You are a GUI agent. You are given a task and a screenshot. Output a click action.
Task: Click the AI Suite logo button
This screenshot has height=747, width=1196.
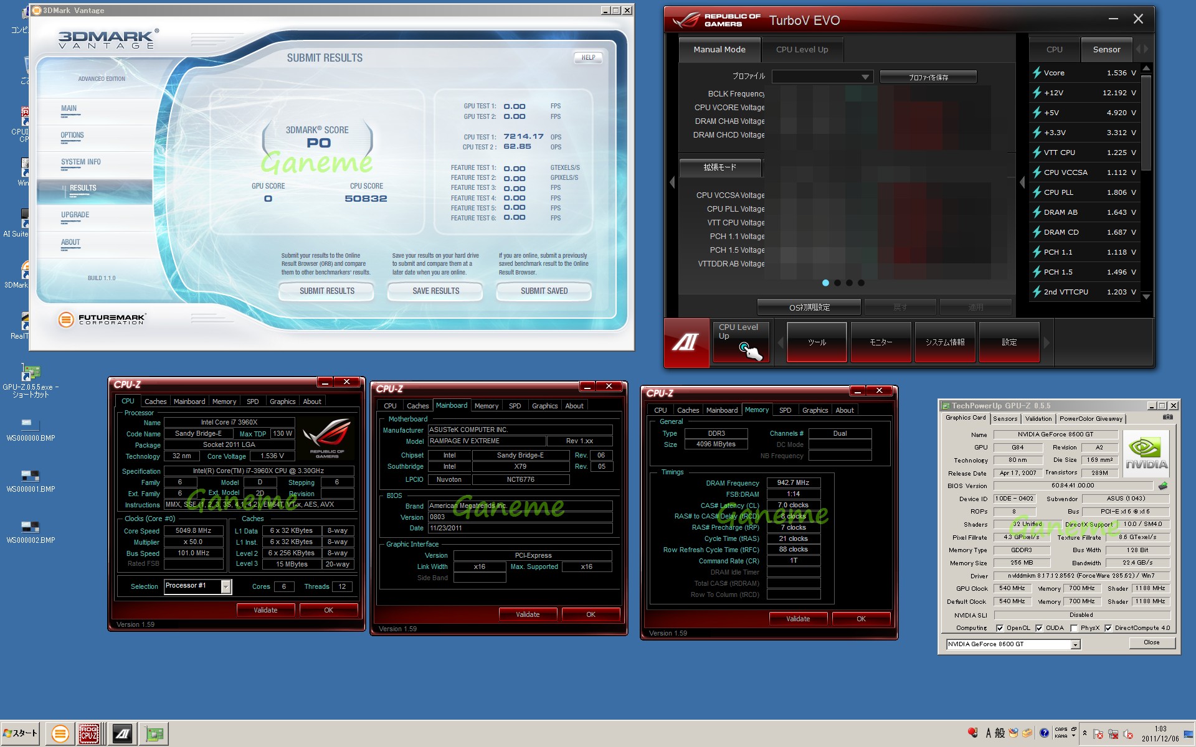686,342
